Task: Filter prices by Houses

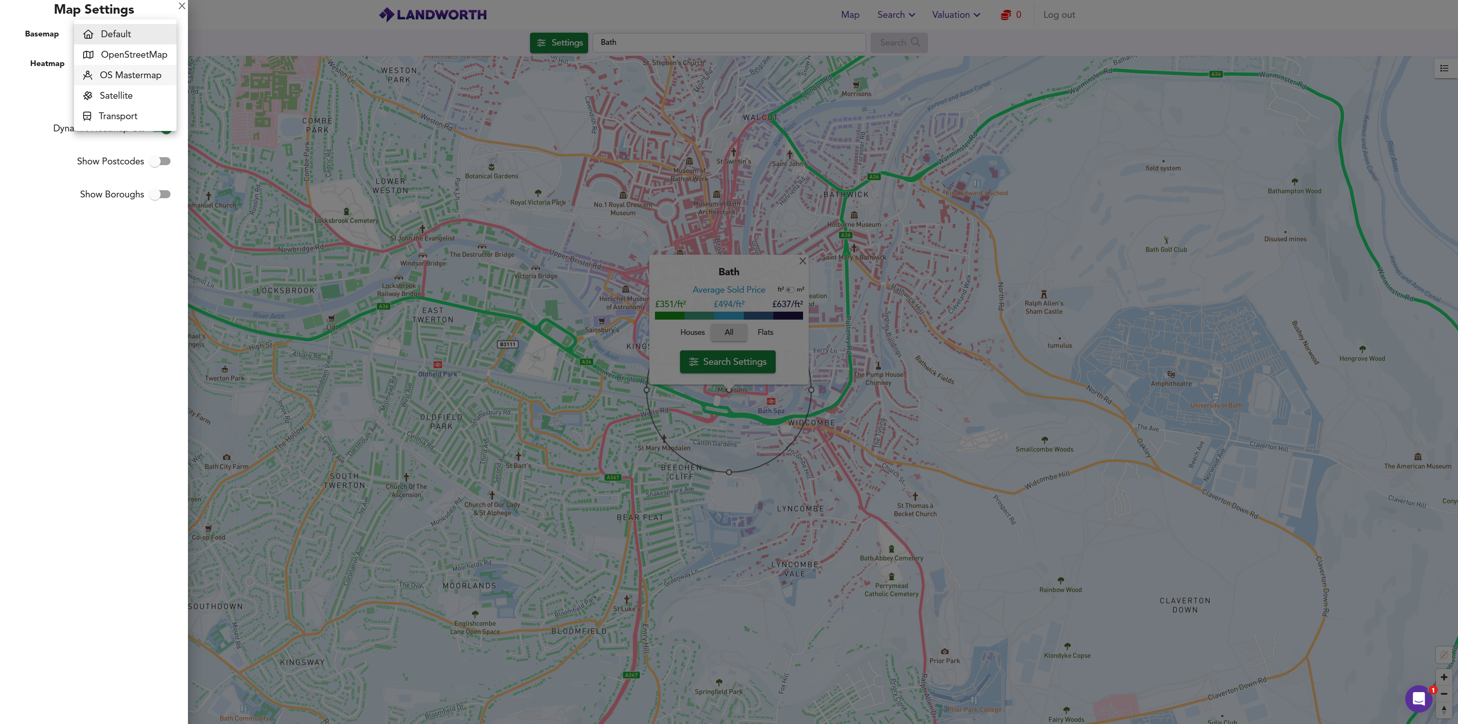Action: 692,332
